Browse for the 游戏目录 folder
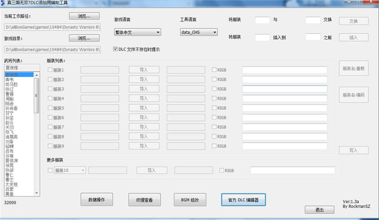The width and height of the screenshot is (379, 220). coord(85,38)
